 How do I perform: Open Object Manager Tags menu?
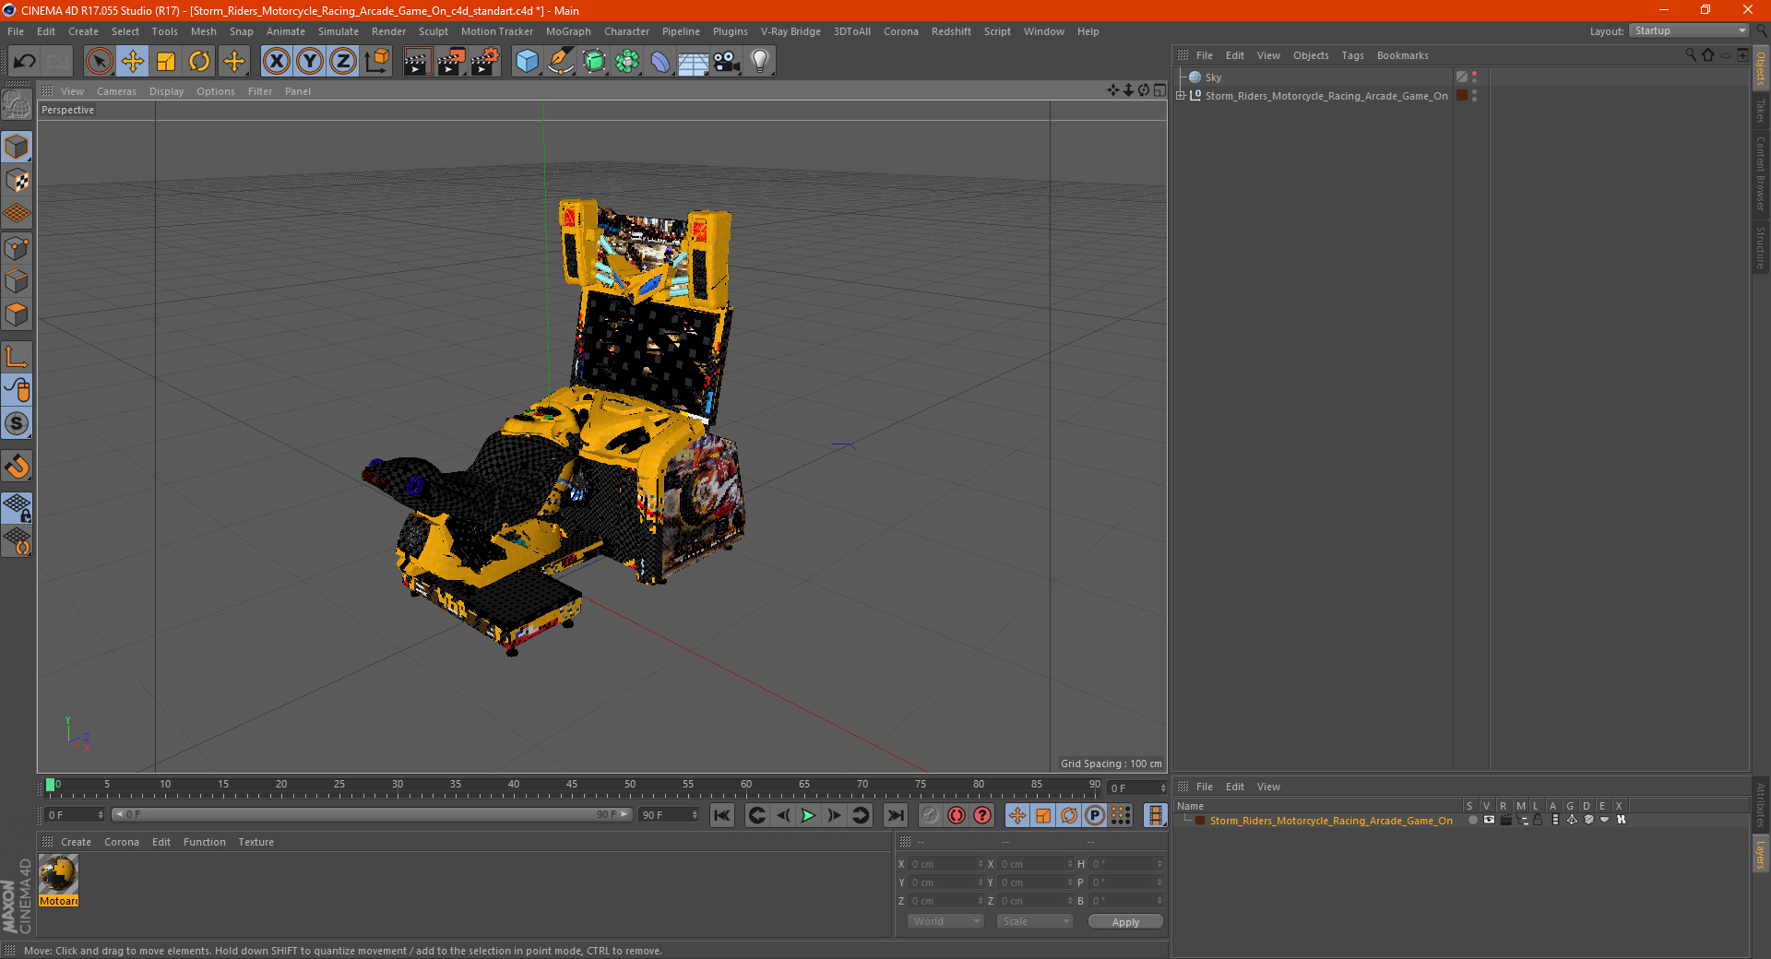pyautogui.click(x=1352, y=55)
